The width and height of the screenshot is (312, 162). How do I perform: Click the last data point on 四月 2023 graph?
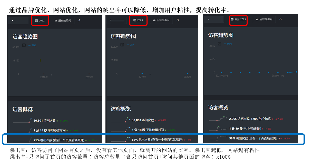point(297,72)
